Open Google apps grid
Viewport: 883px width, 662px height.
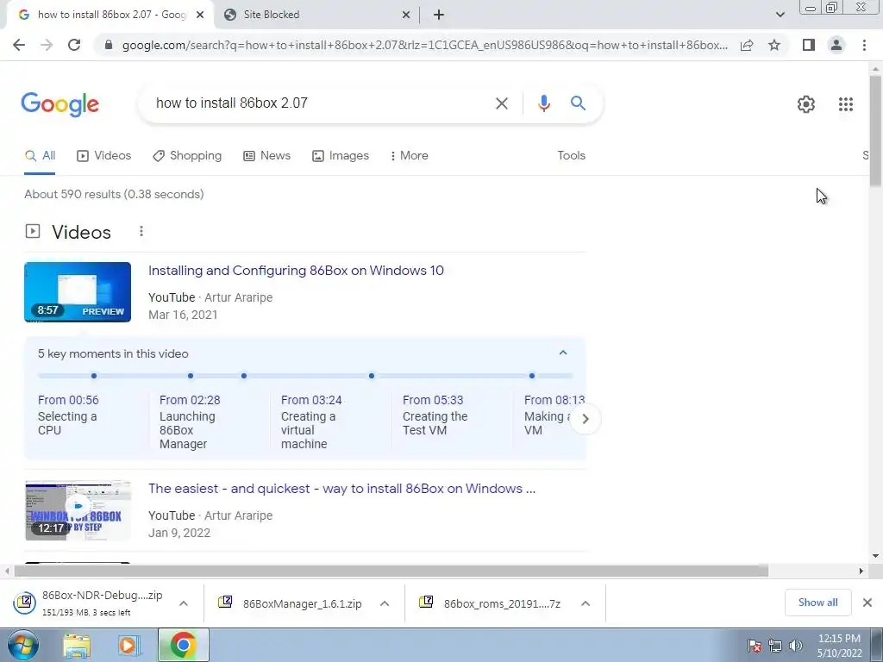[x=845, y=104]
